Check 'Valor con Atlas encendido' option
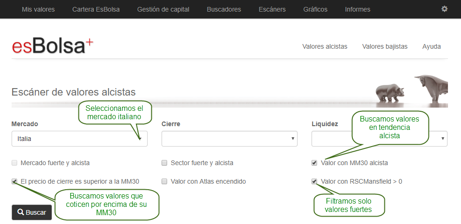 click(x=164, y=181)
